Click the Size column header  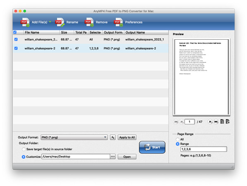pos(67,32)
